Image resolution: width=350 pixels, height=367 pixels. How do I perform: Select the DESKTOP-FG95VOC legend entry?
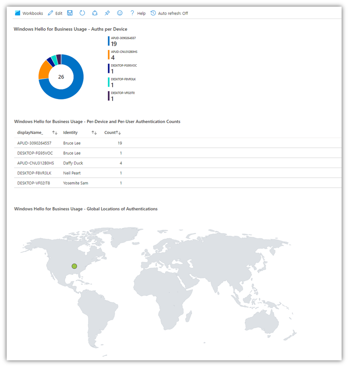pyautogui.click(x=122, y=69)
